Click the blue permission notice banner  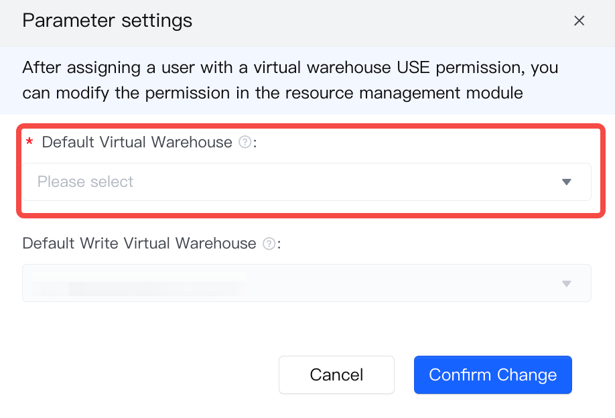tap(307, 81)
